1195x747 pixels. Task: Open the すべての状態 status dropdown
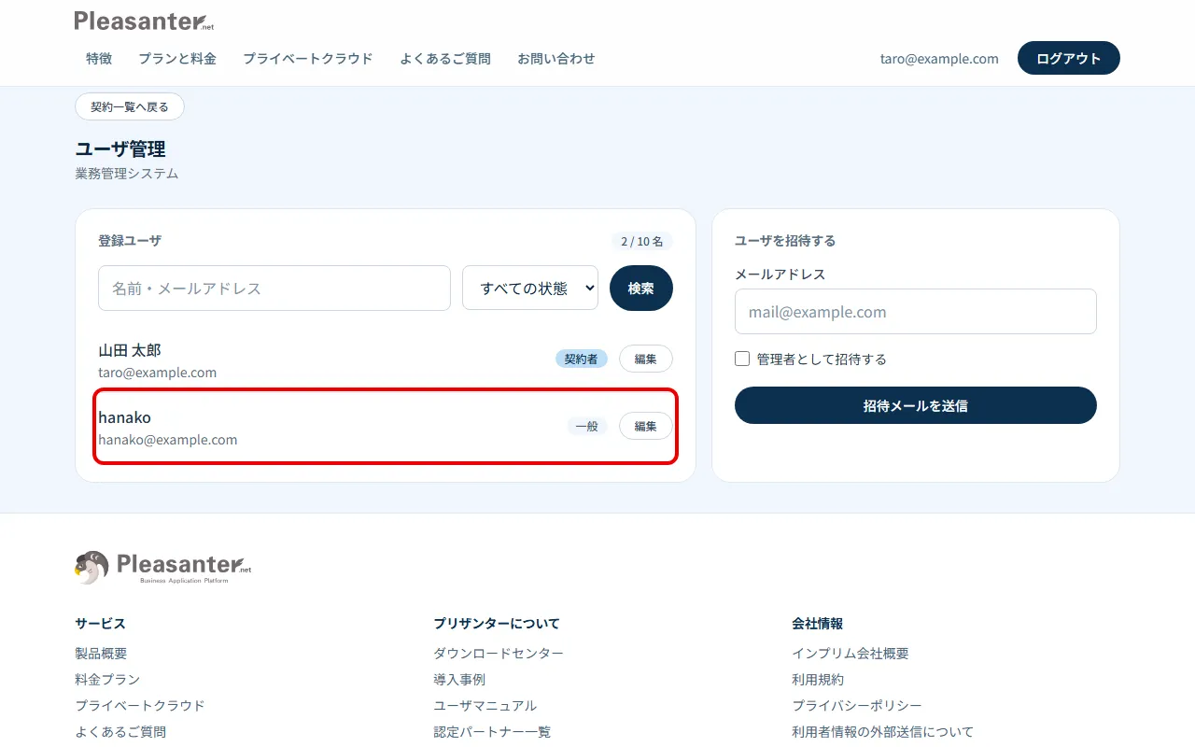click(x=530, y=289)
